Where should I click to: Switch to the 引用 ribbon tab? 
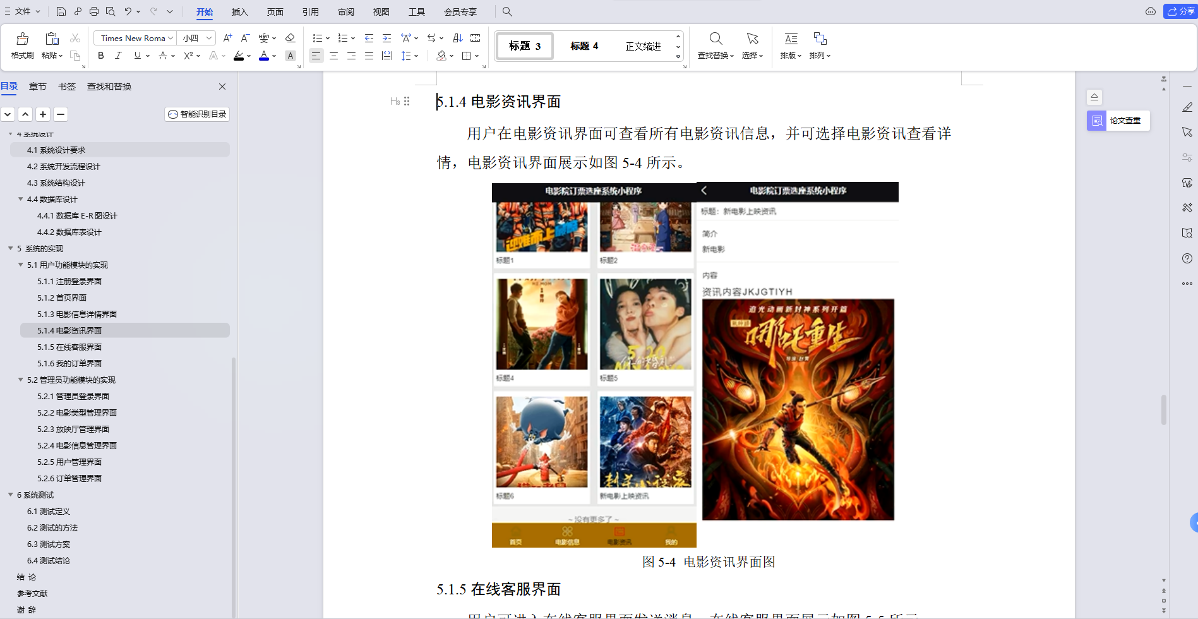tap(311, 12)
